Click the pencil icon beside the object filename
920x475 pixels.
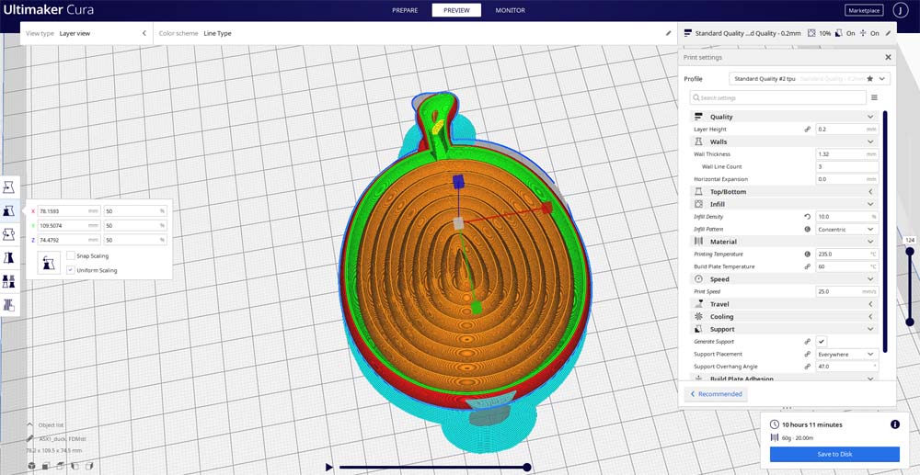click(30, 438)
